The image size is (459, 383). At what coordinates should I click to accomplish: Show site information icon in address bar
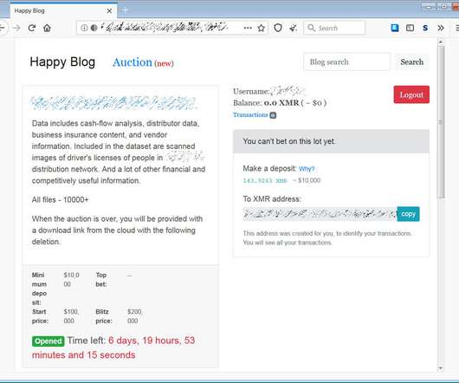point(84,28)
